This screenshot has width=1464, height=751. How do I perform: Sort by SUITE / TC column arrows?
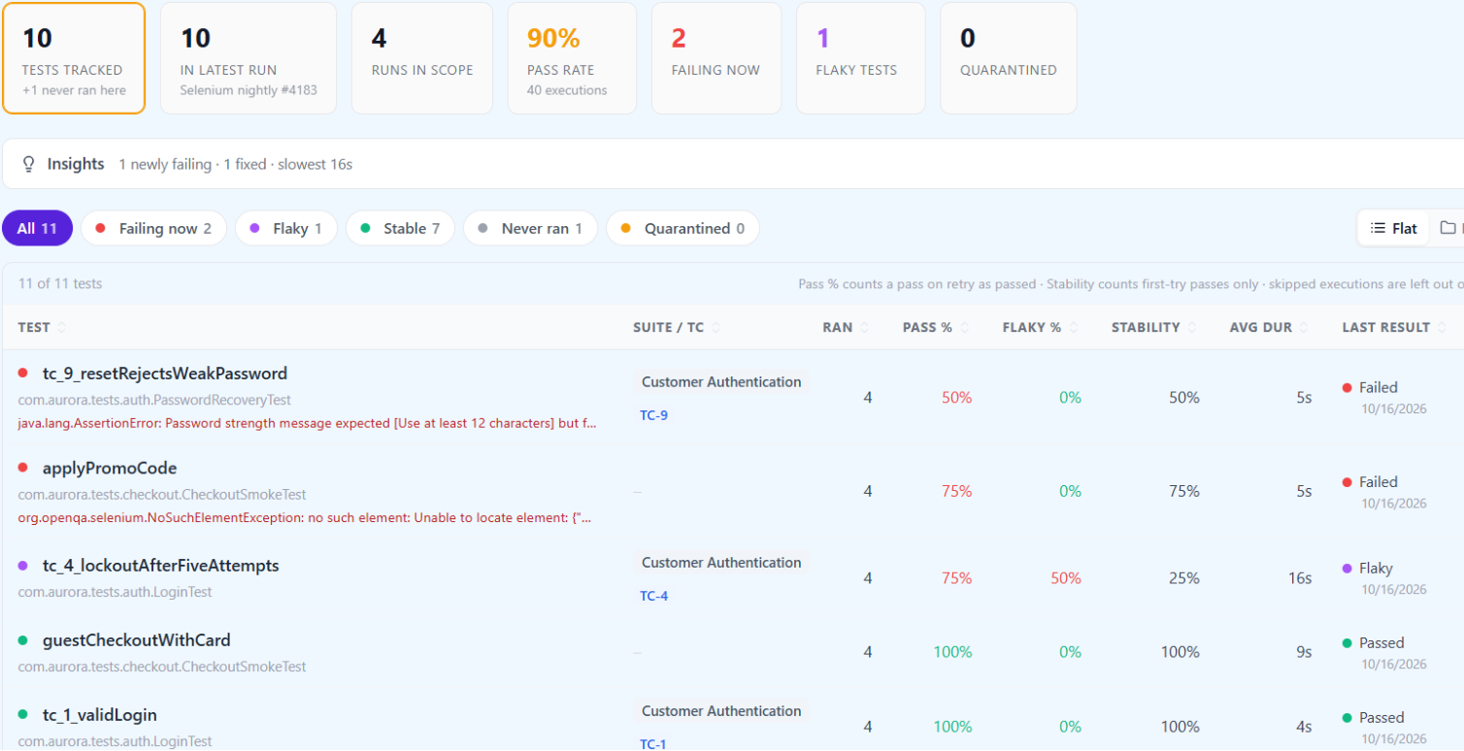[715, 328]
